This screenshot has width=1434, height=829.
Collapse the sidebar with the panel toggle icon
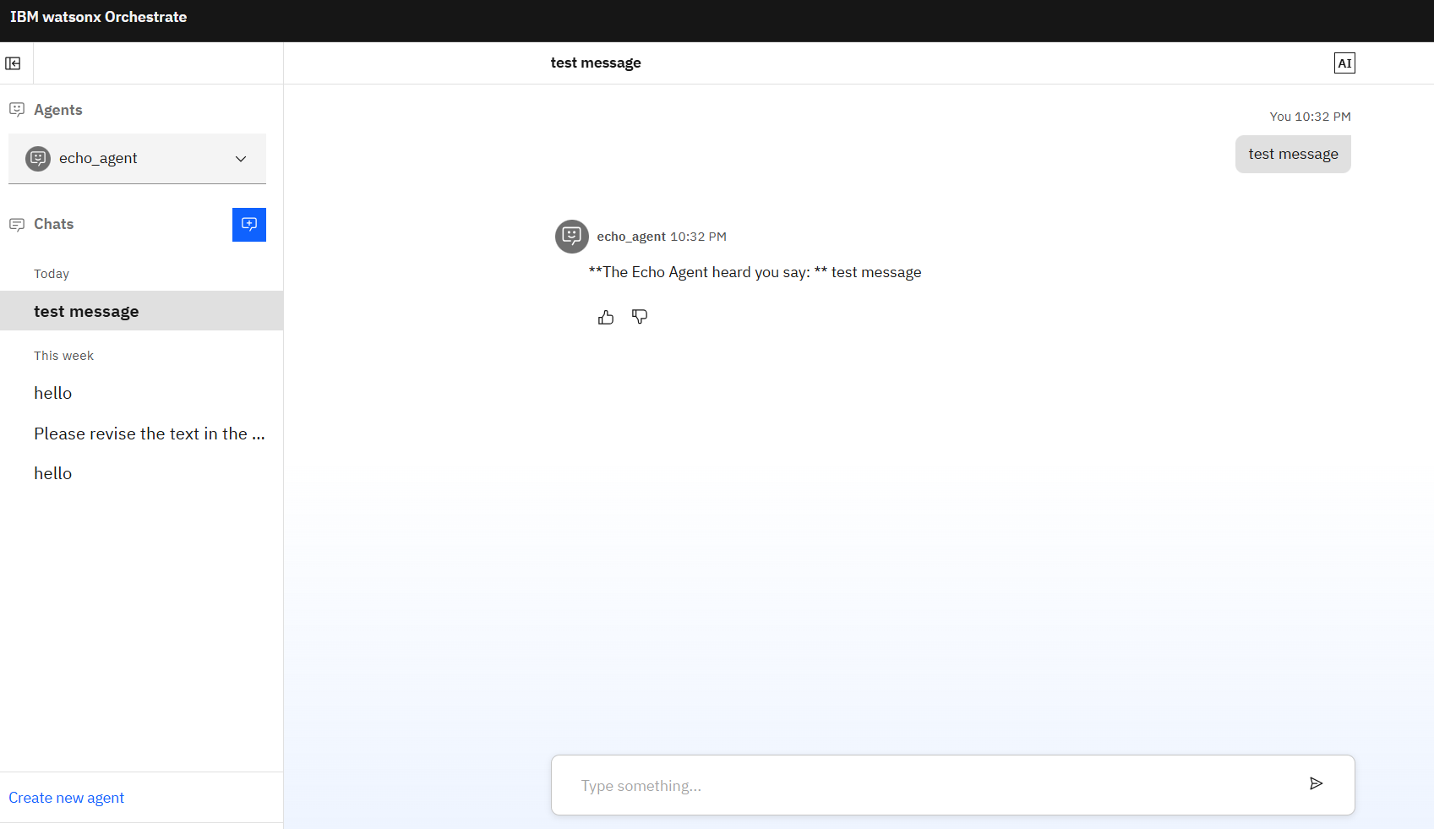(x=14, y=63)
